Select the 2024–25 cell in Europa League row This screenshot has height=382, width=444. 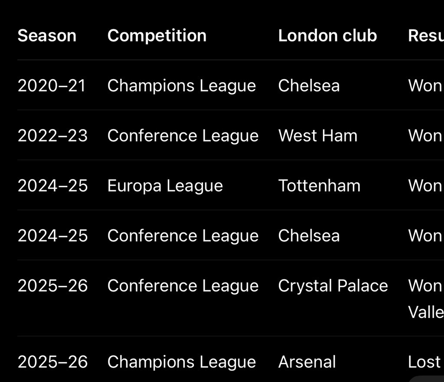(x=52, y=185)
